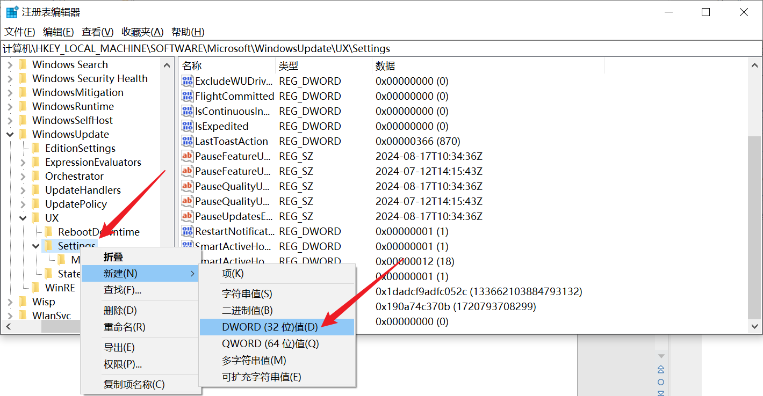Click the folder icon of WinRE
763x396 pixels.
35,288
